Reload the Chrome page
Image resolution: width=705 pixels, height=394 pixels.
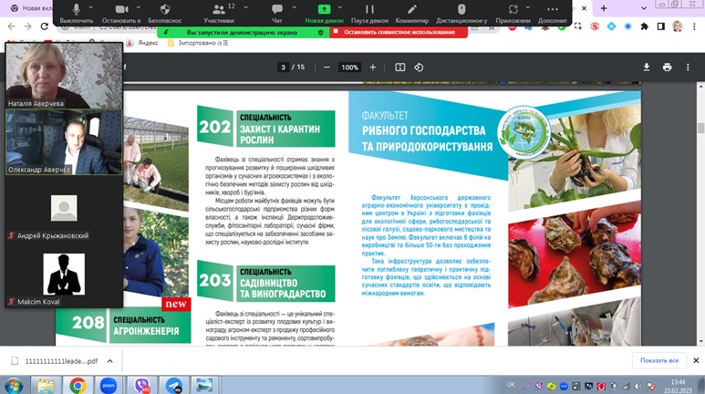(x=44, y=26)
